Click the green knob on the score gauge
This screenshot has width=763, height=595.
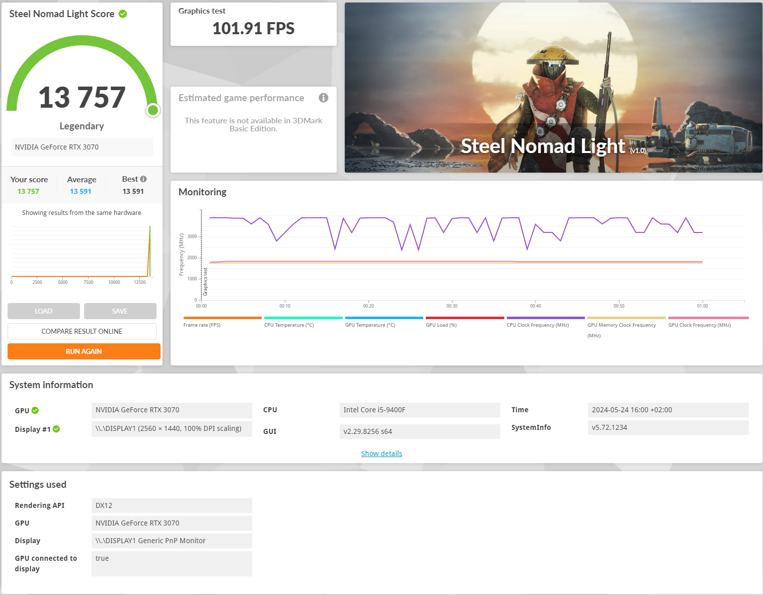tap(153, 110)
